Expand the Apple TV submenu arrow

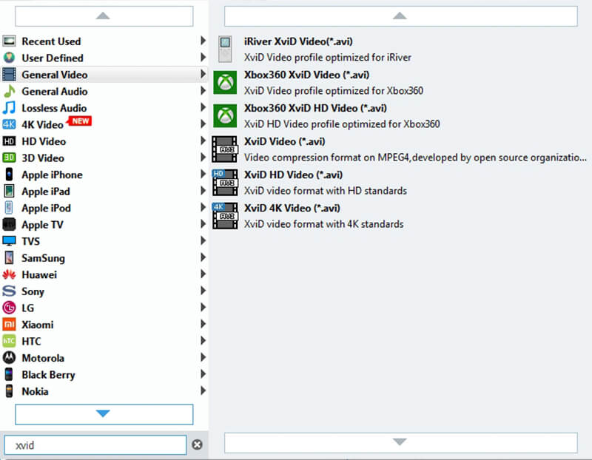tap(203, 225)
